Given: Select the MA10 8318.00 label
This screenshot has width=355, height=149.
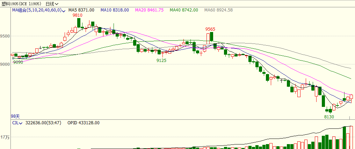Looking at the screenshot, I should point(115,10).
